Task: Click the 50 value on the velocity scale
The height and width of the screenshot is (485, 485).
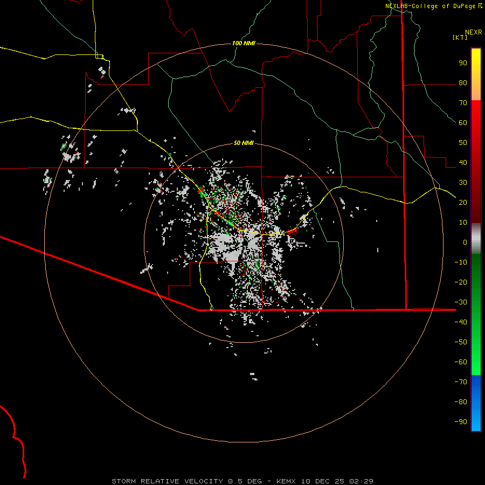Action: click(x=463, y=143)
